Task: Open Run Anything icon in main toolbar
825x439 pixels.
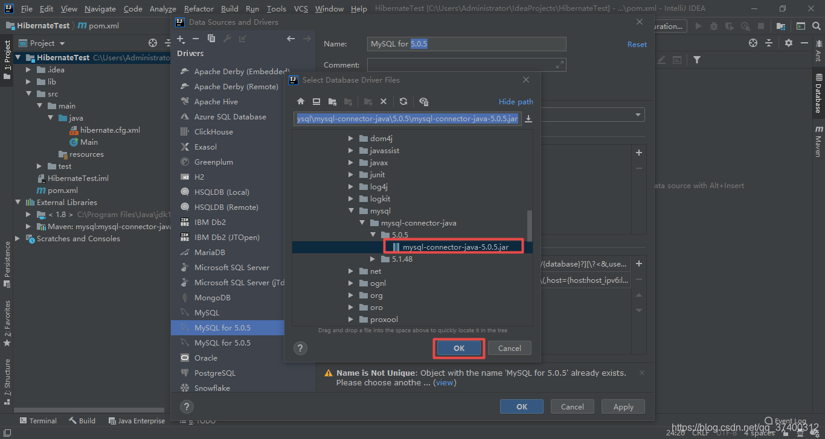Action: coord(800,26)
